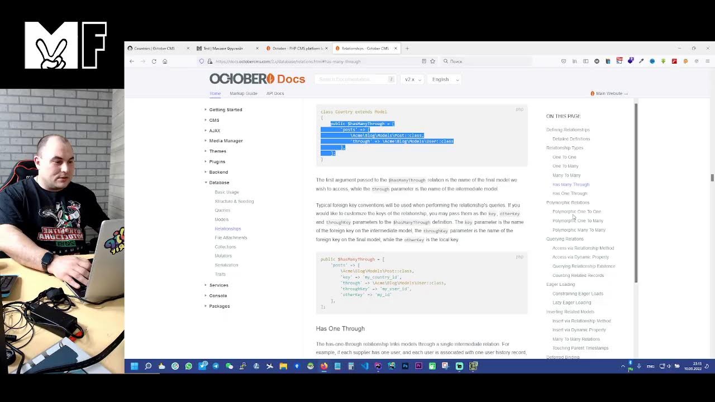Jump to Counting Related Records
Image resolution: width=715 pixels, height=402 pixels.
click(578, 275)
